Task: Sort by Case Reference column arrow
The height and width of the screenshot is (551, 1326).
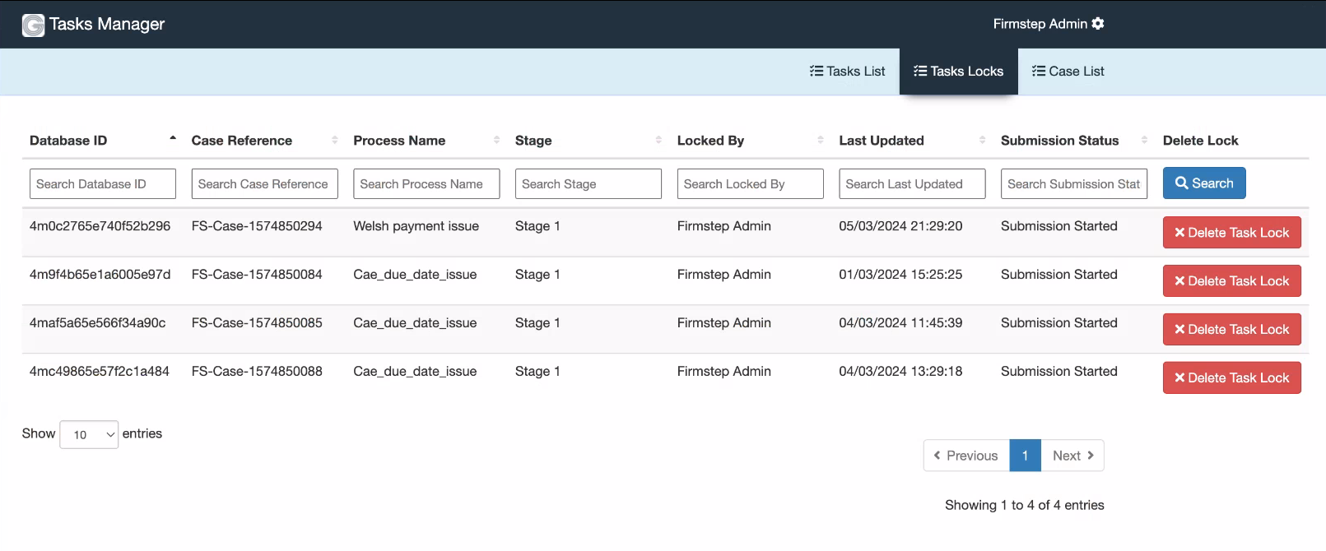Action: coord(335,140)
